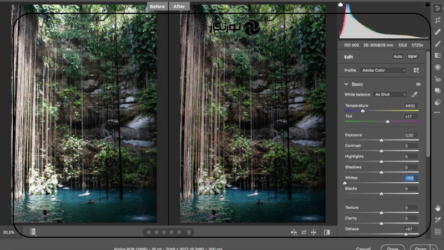Activate the Radial Filter tool
The height and width of the screenshot is (250, 444).
pos(437,67)
